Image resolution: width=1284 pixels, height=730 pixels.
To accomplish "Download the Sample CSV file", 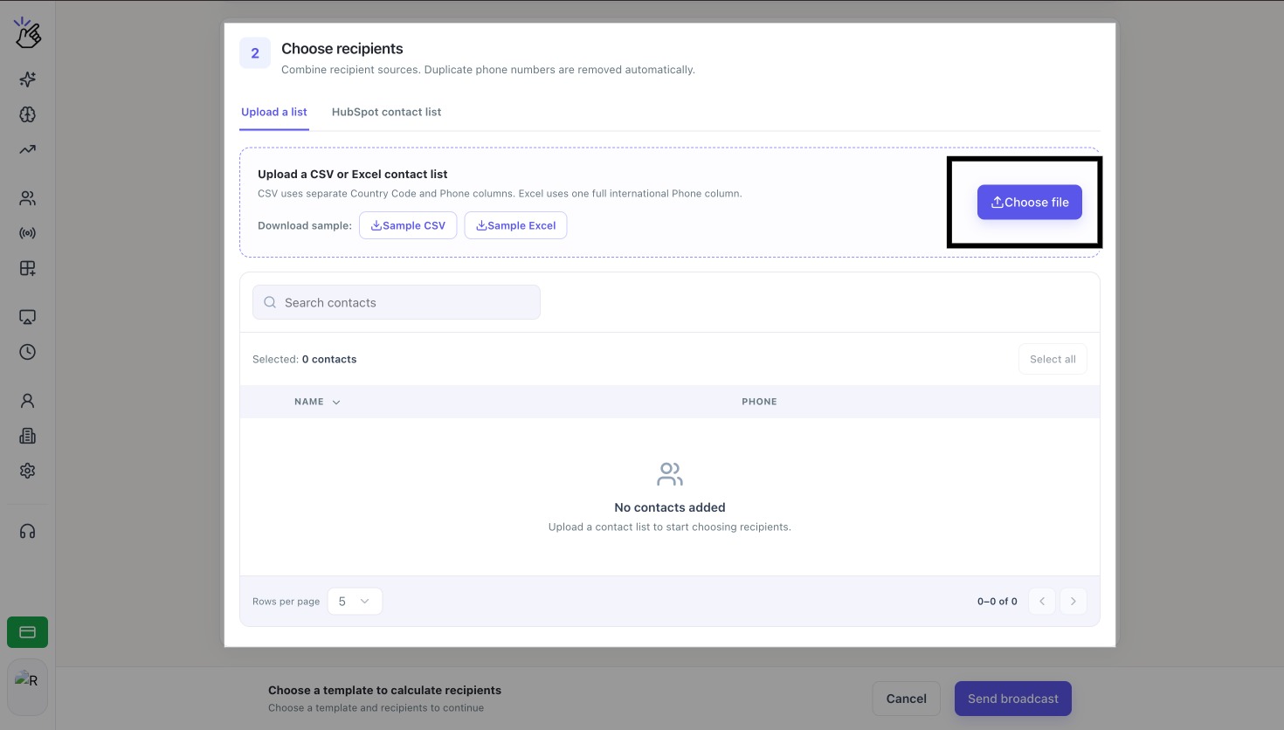I will [x=408, y=225].
